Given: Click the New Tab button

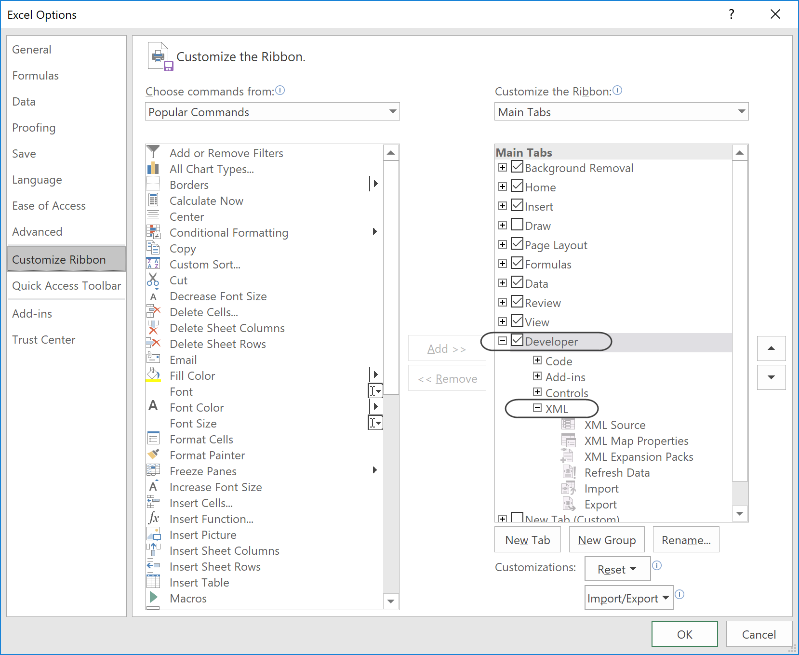Looking at the screenshot, I should (528, 540).
